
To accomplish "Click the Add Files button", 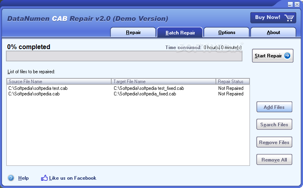I will point(274,107).
